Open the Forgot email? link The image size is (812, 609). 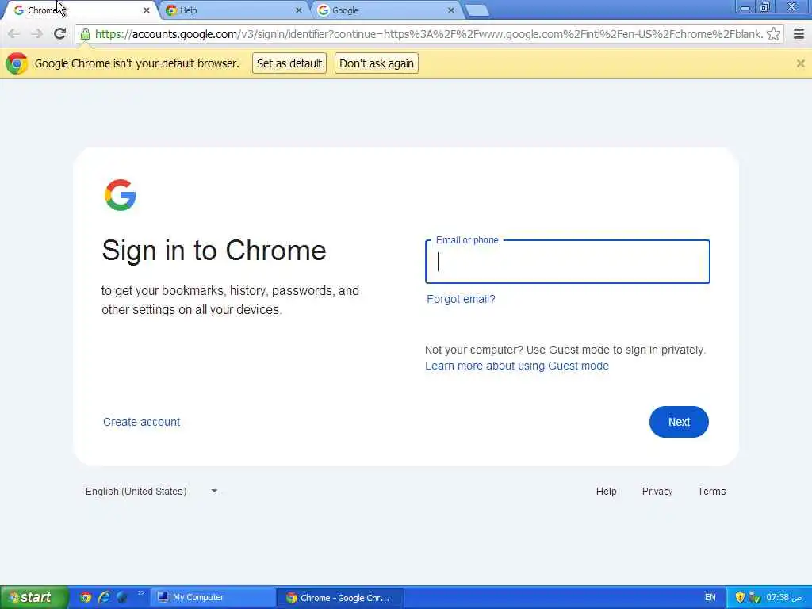pos(461,299)
